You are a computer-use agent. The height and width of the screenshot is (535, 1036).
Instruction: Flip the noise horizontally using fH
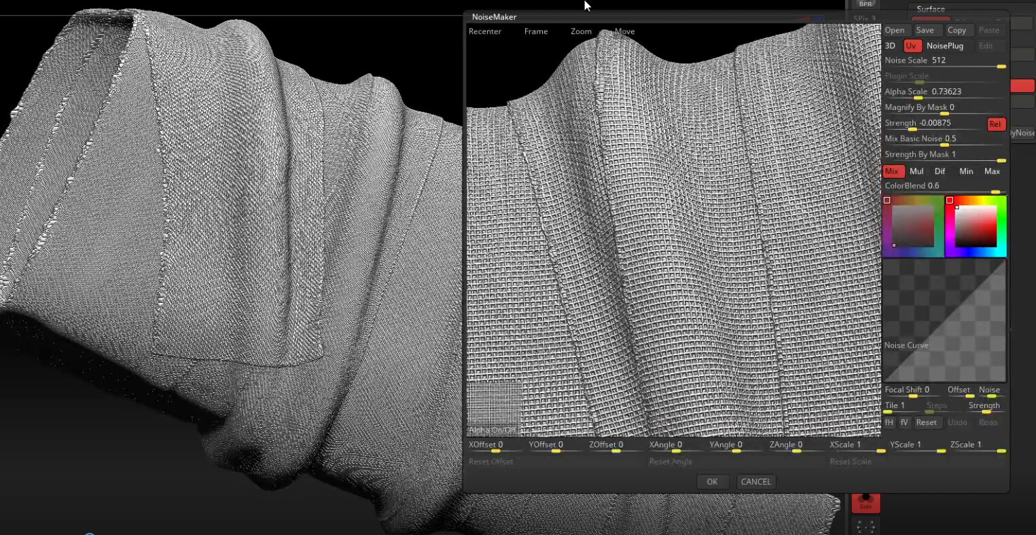889,422
